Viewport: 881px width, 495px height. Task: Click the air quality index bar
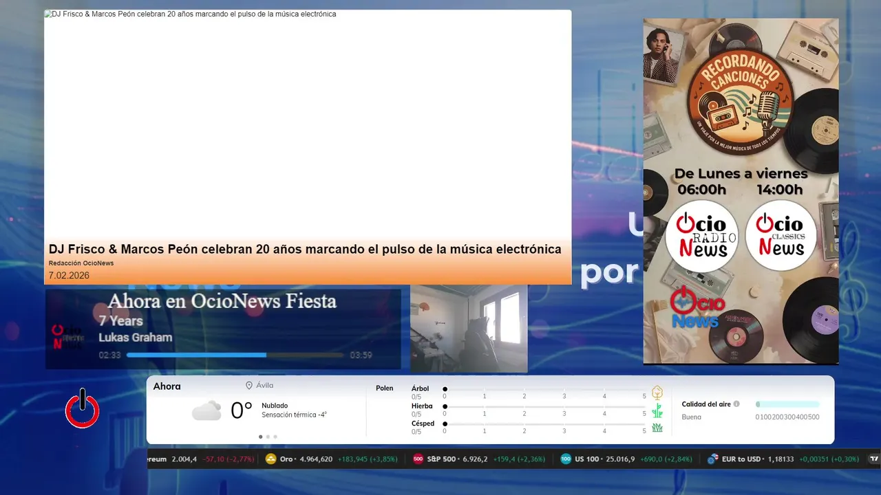pos(787,404)
